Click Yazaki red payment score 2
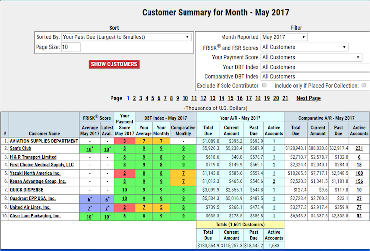This screenshot has width=370, height=251. (125, 174)
